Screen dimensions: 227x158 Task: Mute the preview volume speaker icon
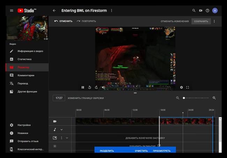tap(103, 87)
